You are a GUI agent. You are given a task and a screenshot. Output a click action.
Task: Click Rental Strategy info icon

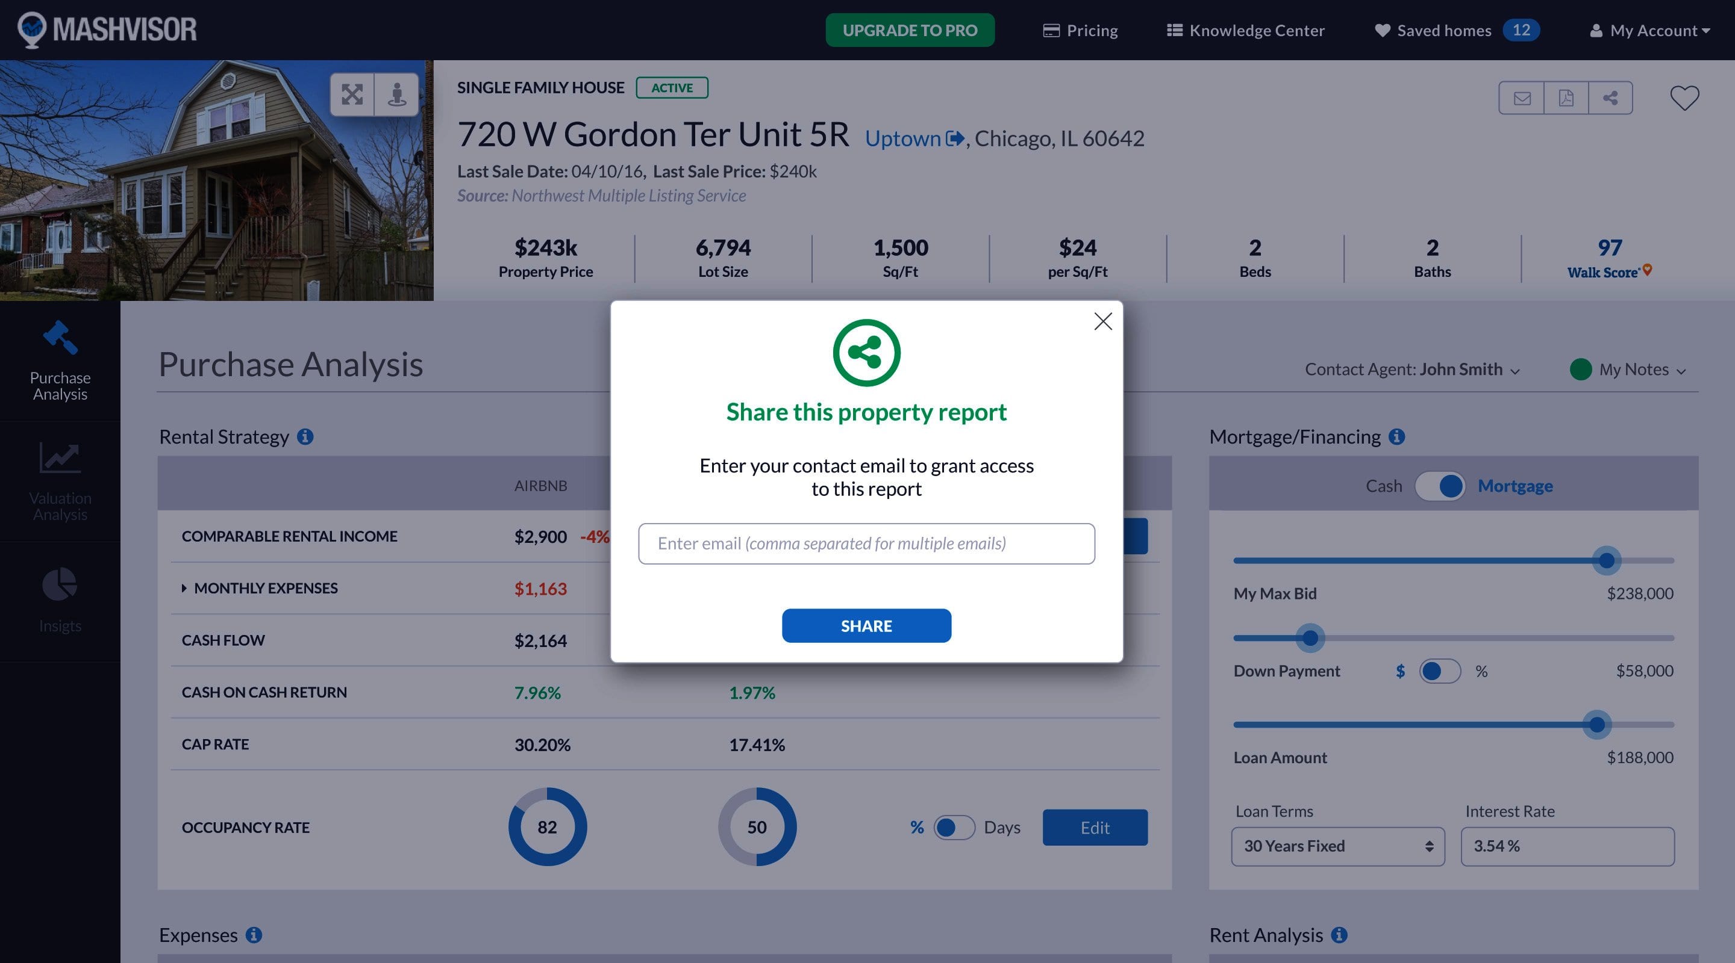coord(305,437)
